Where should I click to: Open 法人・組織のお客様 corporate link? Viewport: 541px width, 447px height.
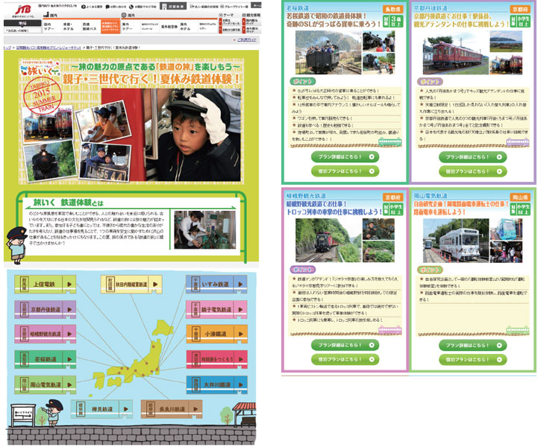pyautogui.click(x=204, y=7)
